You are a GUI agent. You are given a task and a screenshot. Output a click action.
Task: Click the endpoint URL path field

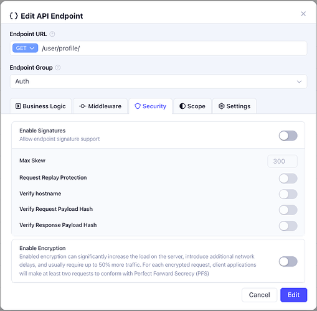coord(173,49)
